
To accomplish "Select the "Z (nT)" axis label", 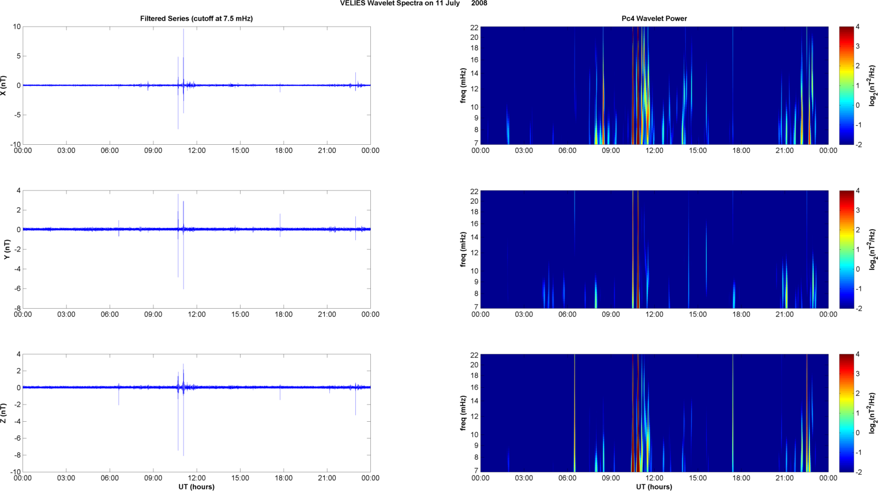I will (3, 413).
